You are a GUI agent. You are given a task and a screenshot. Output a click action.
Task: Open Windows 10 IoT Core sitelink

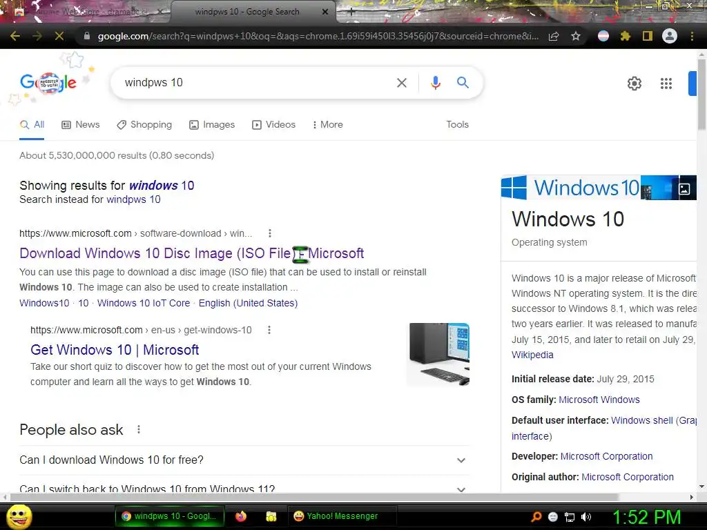click(x=144, y=304)
